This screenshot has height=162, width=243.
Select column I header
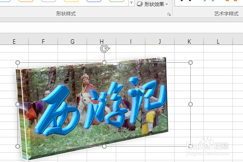click(x=131, y=41)
